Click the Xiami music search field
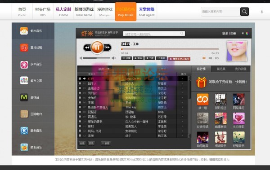 154,34
